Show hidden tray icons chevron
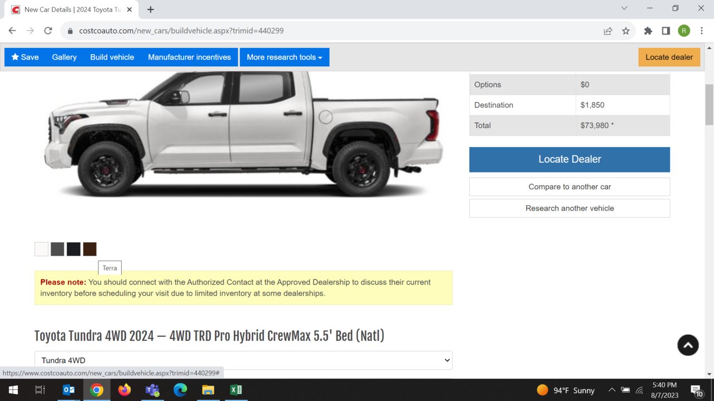Image resolution: width=714 pixels, height=401 pixels. (612, 390)
